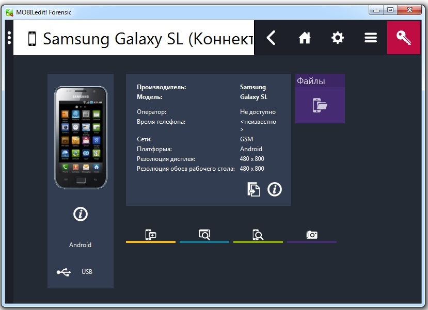Viewport: 428px width, 310px height.
Task: Click the Резолюция дисплея label
Action: 166,159
